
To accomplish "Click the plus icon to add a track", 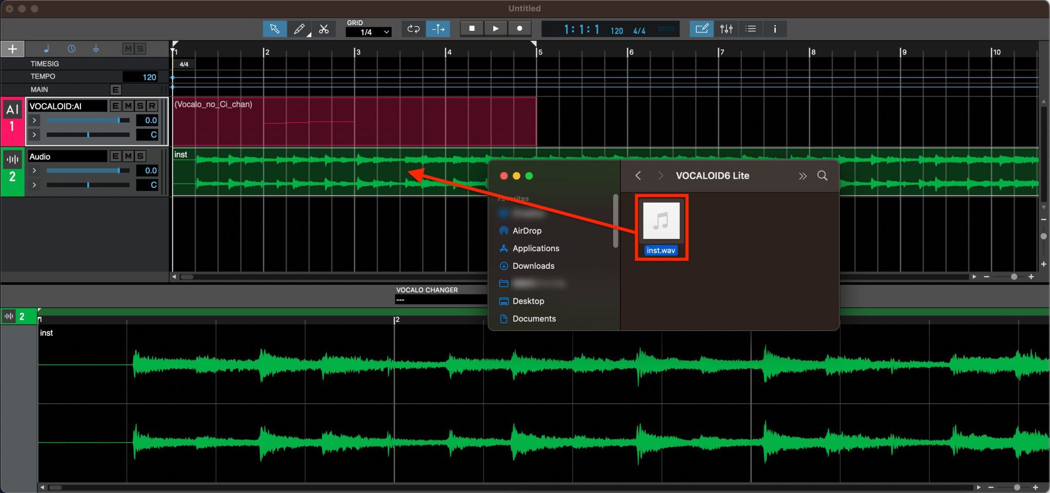I will point(11,49).
